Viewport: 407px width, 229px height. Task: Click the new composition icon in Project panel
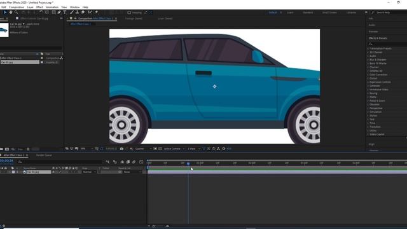7,149
